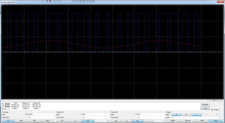Edit trigger Level field
Screen dimensions: 225x123
(195, 118)
